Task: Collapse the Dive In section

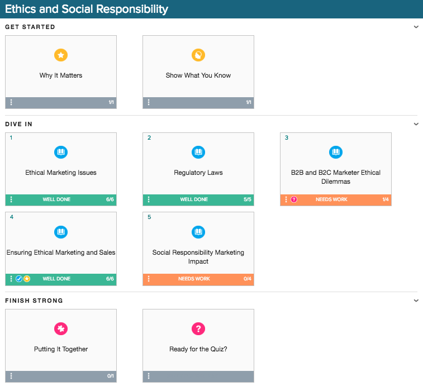Action: pyautogui.click(x=416, y=124)
